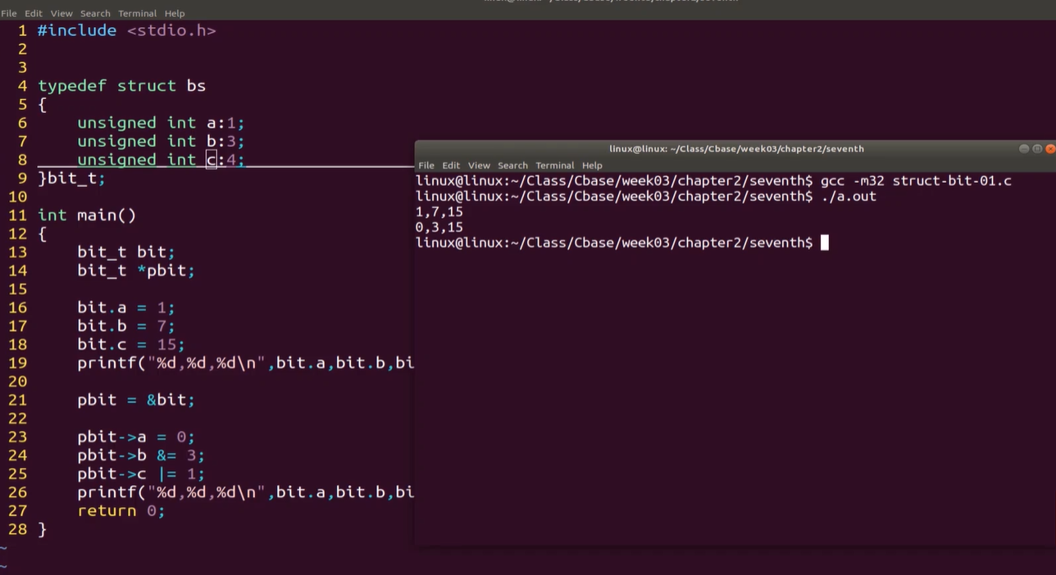Click 'unsigned int a:1;' declaration
Screen dimensions: 1056x575
pyautogui.click(x=161, y=123)
